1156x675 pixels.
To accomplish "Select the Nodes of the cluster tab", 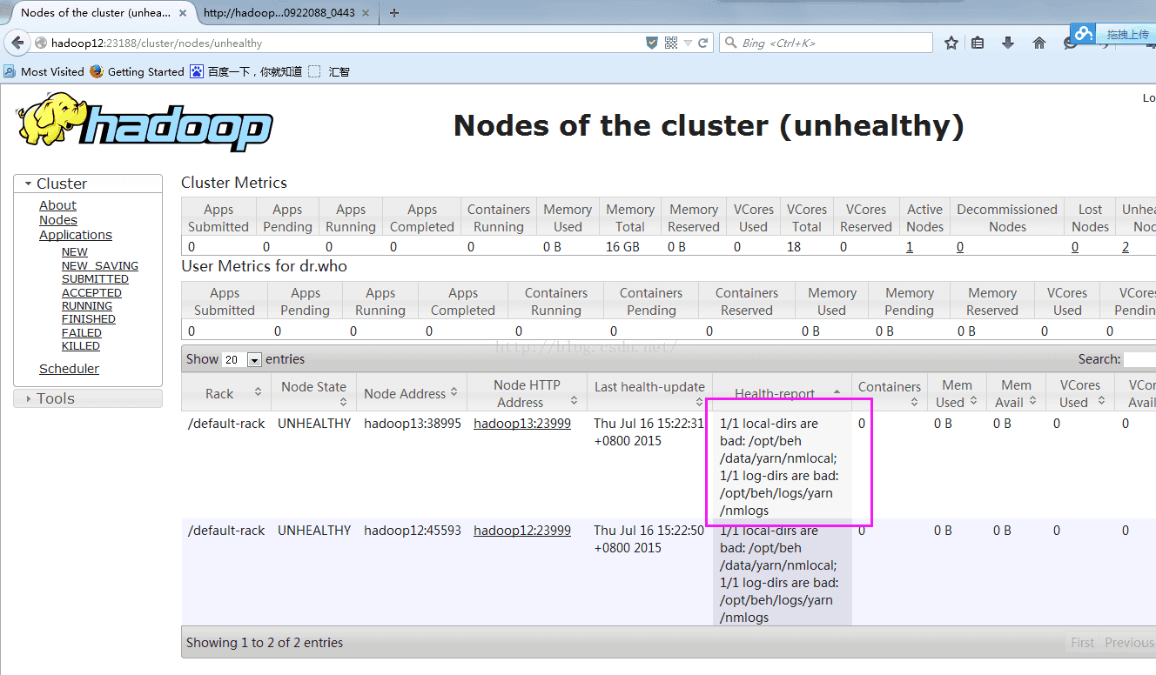I will (x=96, y=13).
